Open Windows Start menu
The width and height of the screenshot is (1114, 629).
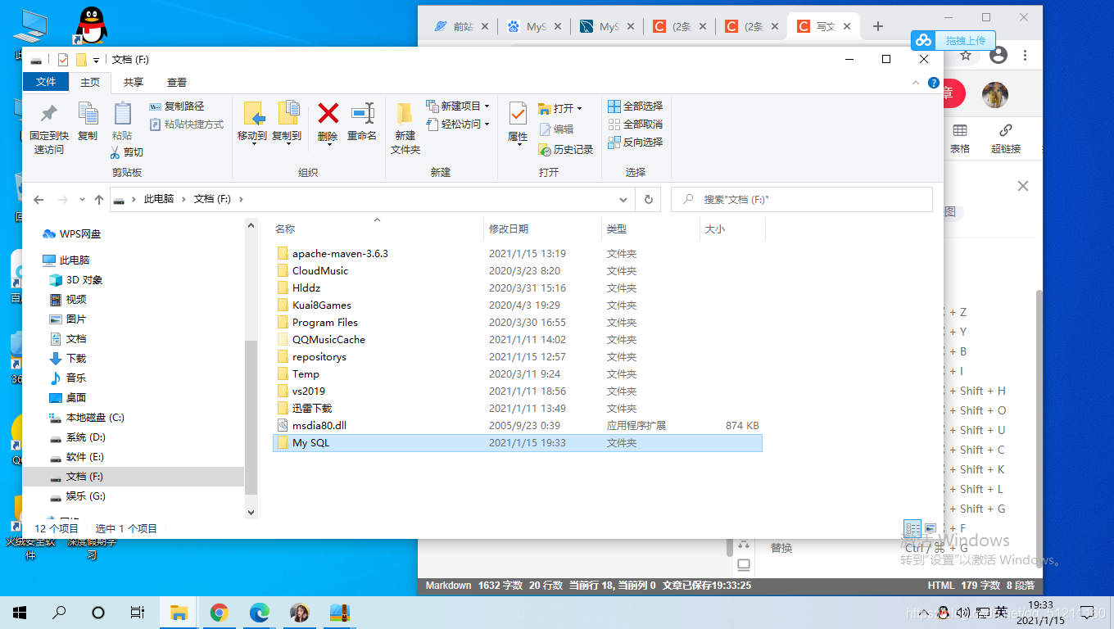point(20,612)
